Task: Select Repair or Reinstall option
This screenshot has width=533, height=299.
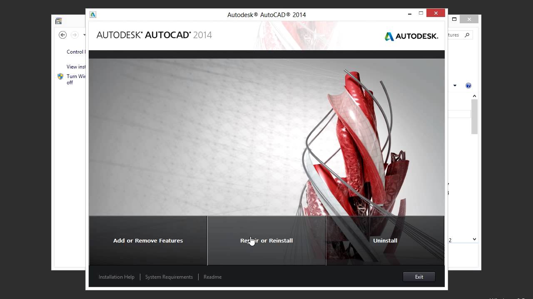Action: 266,240
